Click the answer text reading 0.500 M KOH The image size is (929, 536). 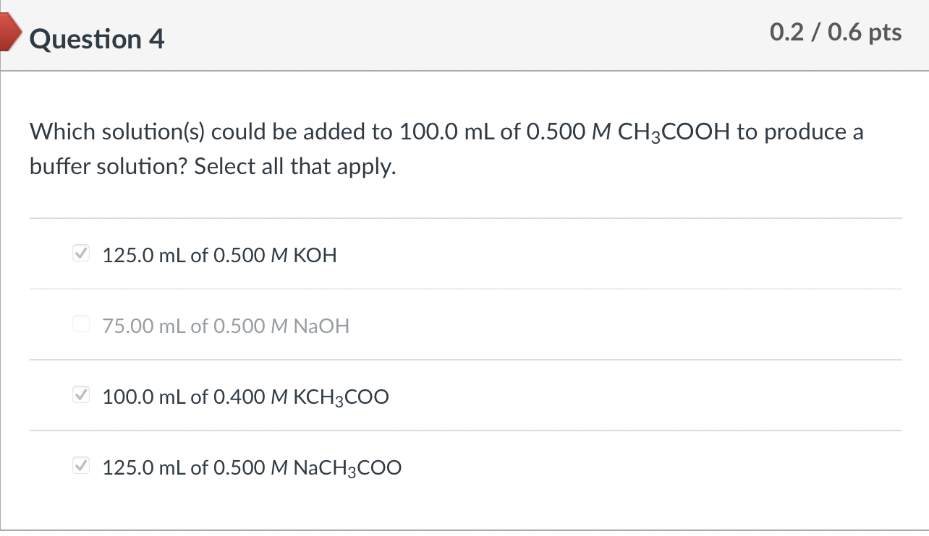click(x=219, y=255)
